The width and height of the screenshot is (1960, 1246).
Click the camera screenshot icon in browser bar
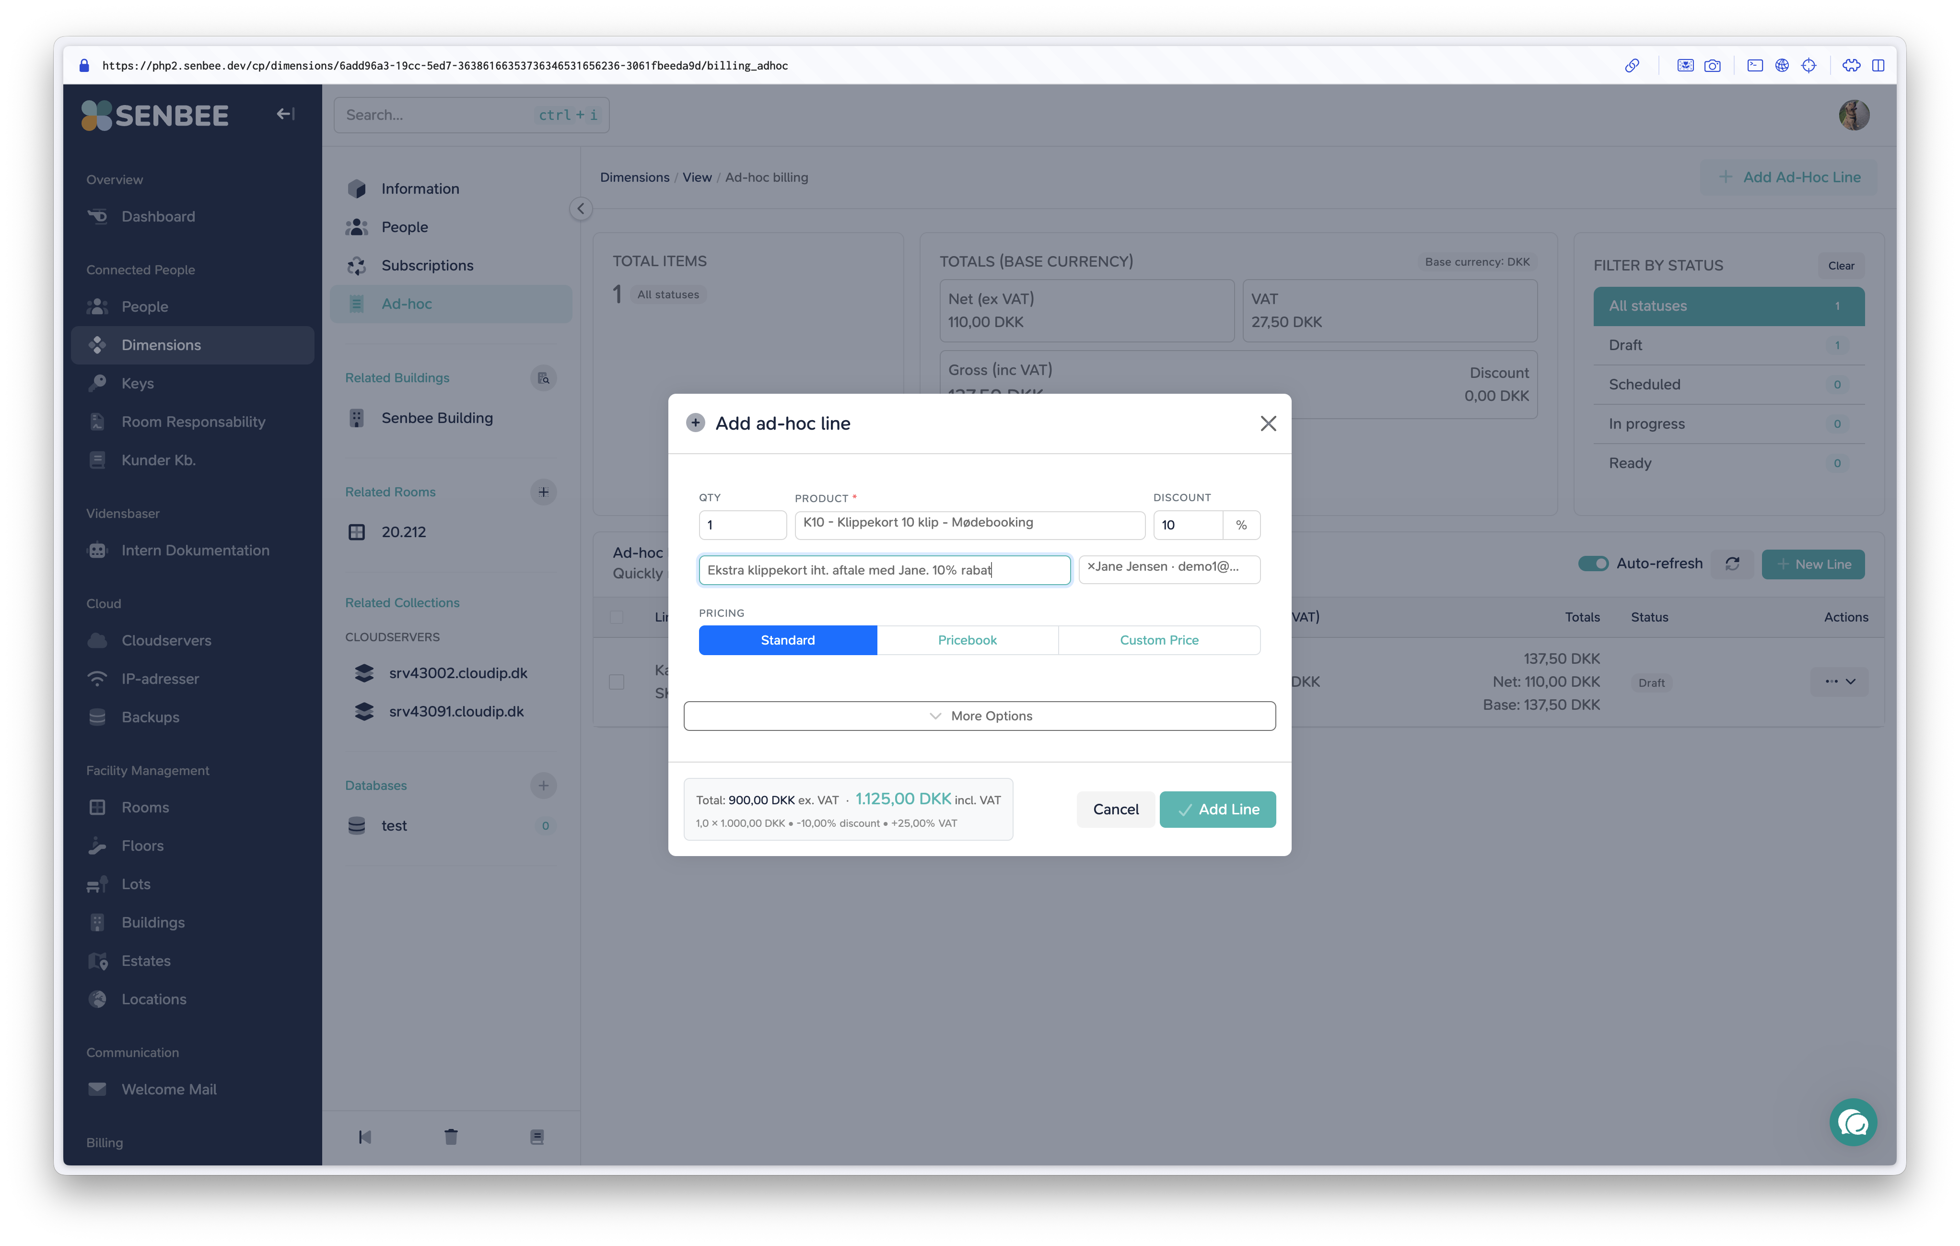(1712, 66)
